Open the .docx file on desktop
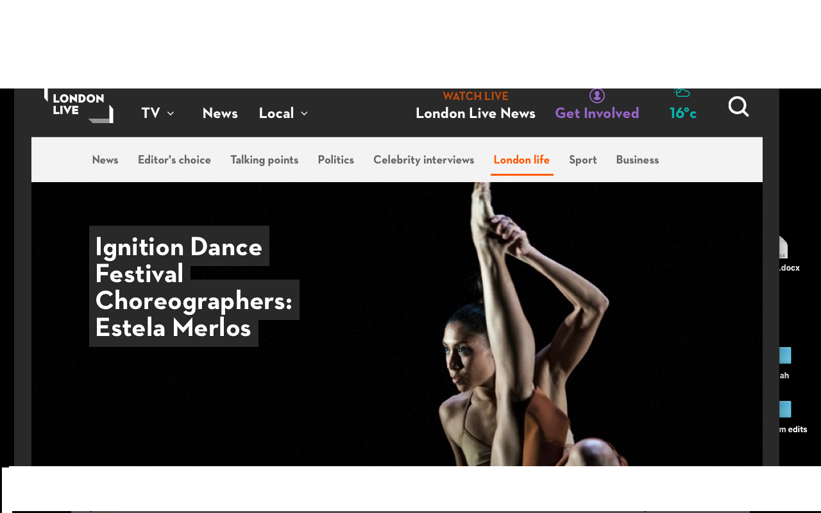This screenshot has width=821, height=513. pyautogui.click(x=783, y=255)
